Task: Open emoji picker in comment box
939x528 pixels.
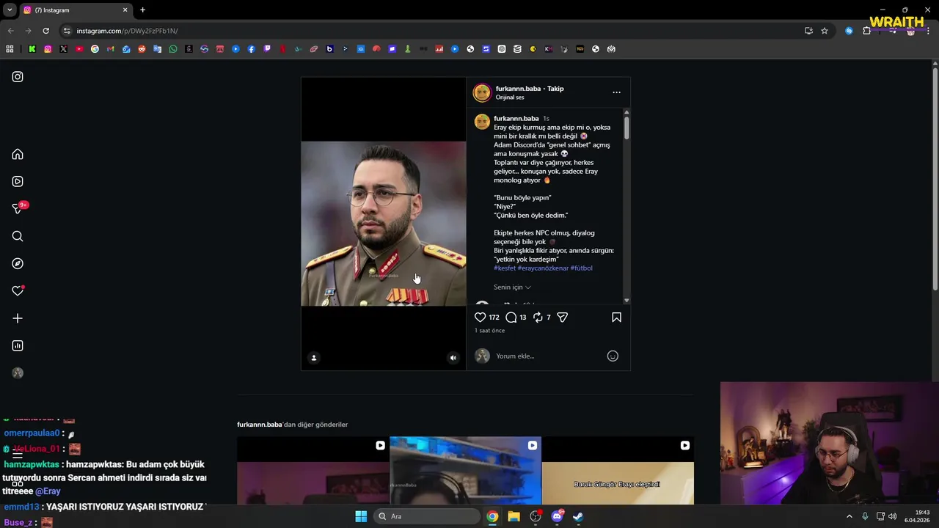Action: (x=613, y=356)
